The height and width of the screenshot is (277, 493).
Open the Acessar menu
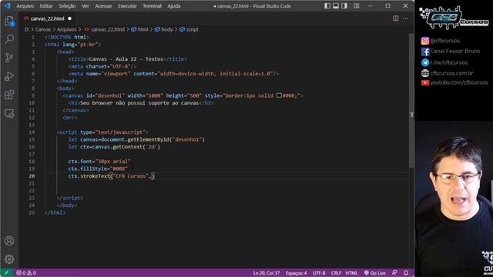coord(103,6)
